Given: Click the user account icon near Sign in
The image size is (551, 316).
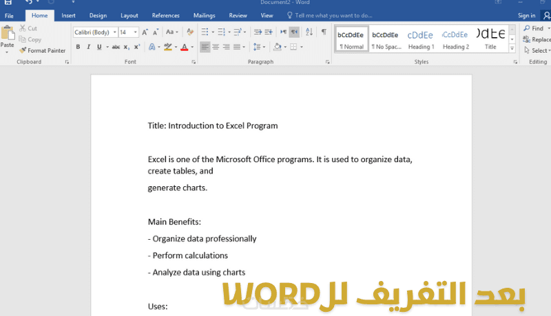Looking at the screenshot, I should pyautogui.click(x=547, y=15).
